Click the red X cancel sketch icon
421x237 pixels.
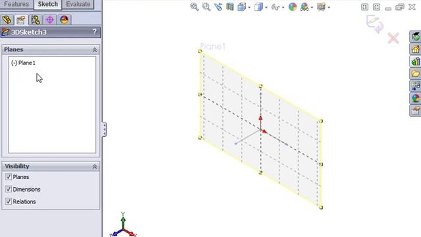pos(393,38)
